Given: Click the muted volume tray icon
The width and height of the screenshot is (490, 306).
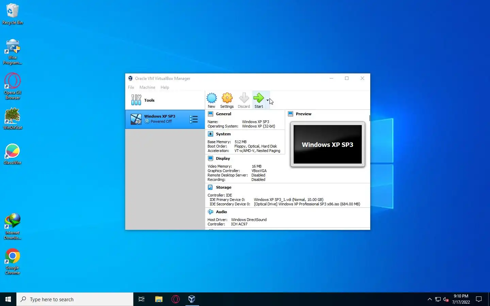Looking at the screenshot, I should click(446, 300).
